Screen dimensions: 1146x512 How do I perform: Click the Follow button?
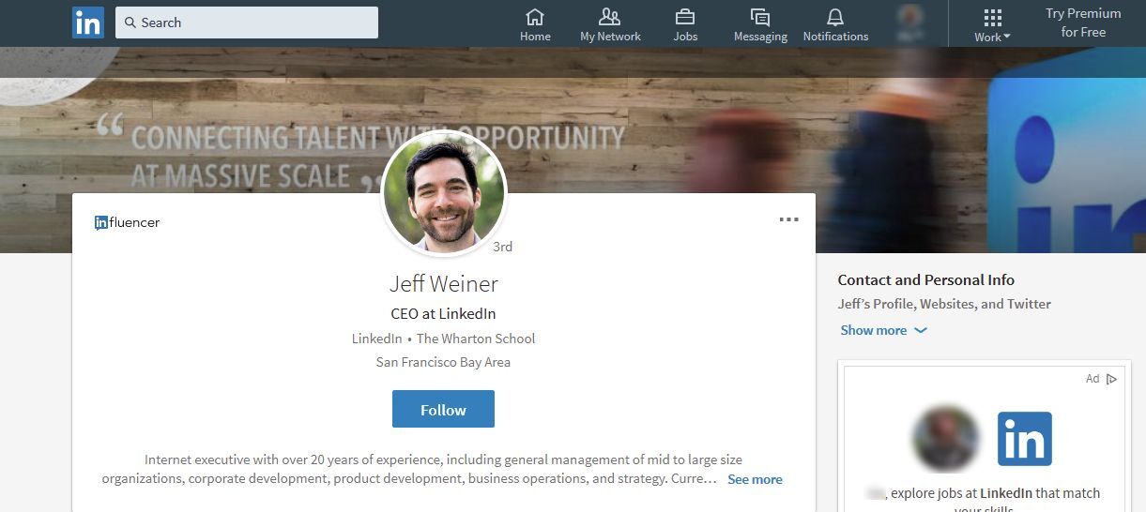point(443,410)
